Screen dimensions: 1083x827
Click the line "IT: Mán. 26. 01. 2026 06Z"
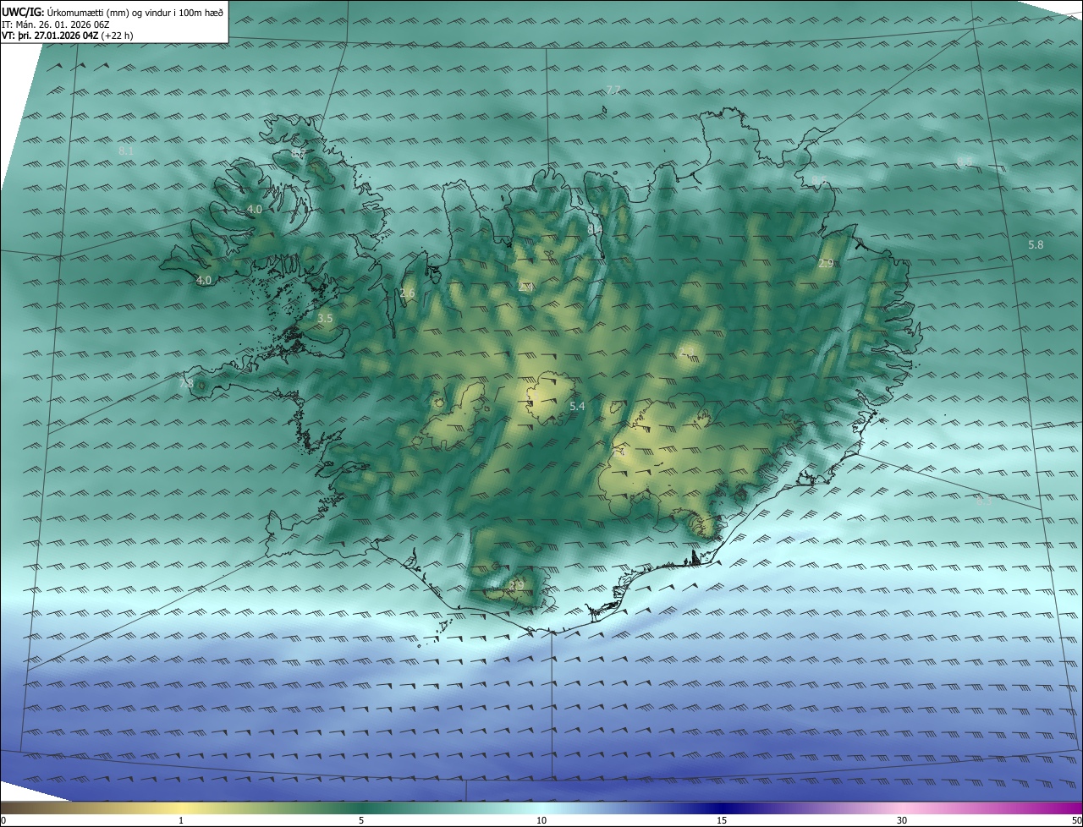pos(56,25)
